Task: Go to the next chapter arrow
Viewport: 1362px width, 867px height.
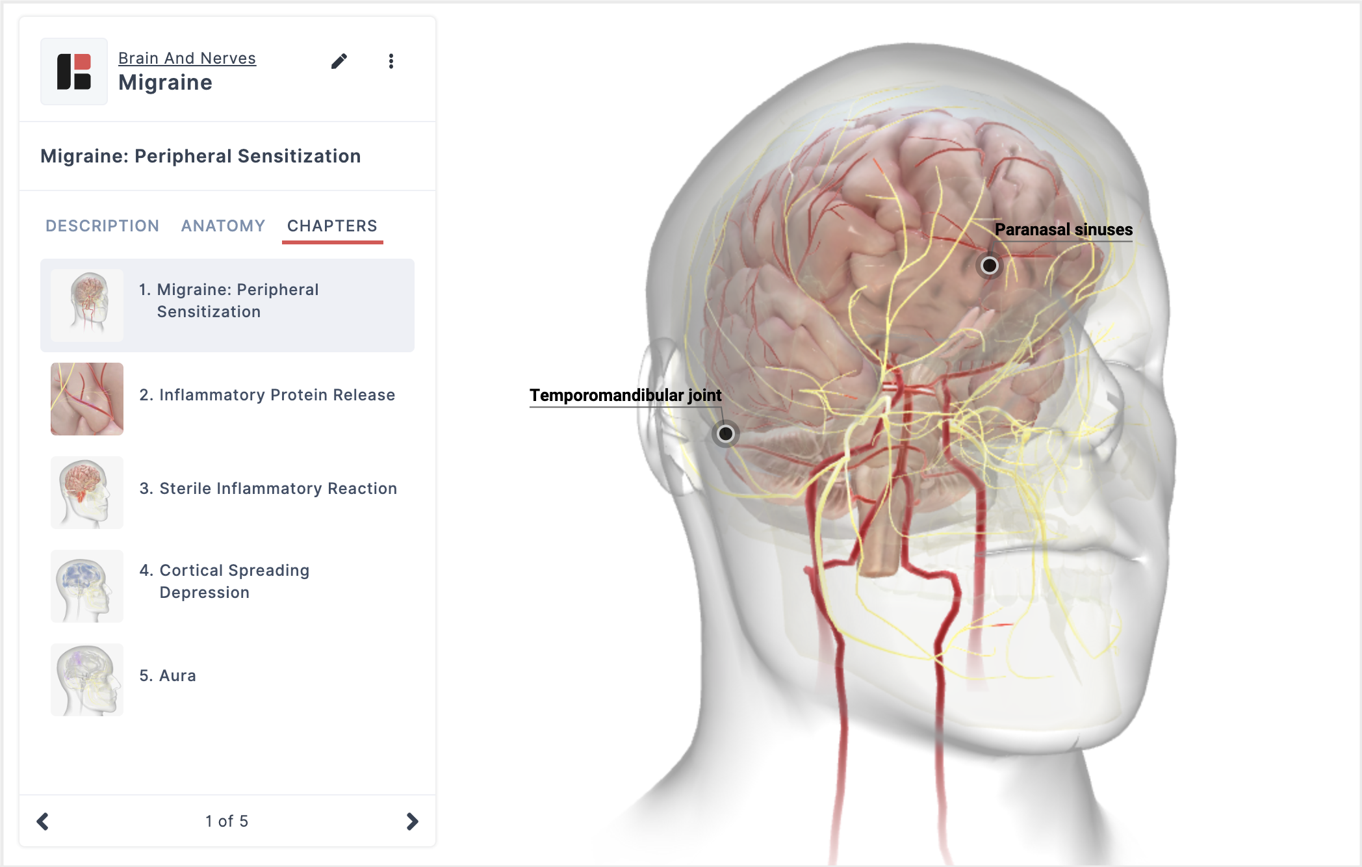Action: pyautogui.click(x=412, y=822)
